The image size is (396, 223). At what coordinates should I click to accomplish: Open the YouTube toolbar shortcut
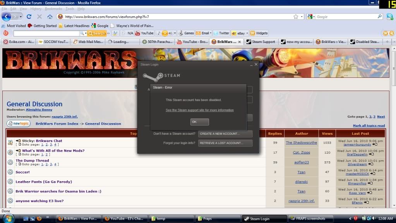(144, 33)
